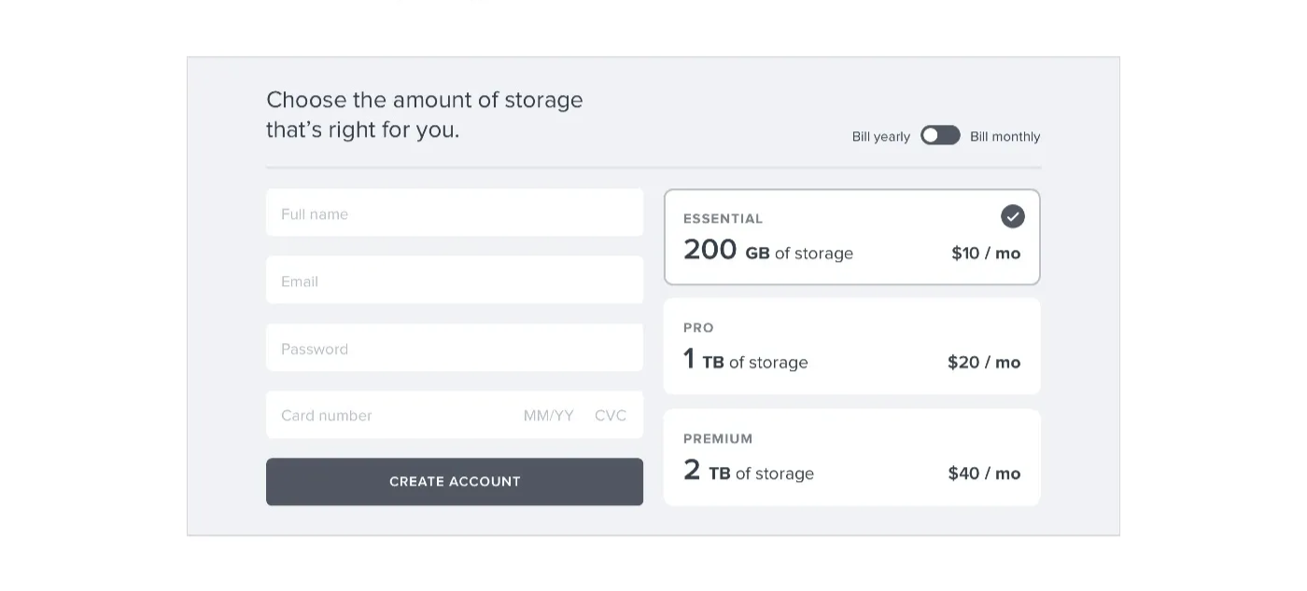
Task: Toggle the yearly/monthly billing switch
Action: click(940, 135)
